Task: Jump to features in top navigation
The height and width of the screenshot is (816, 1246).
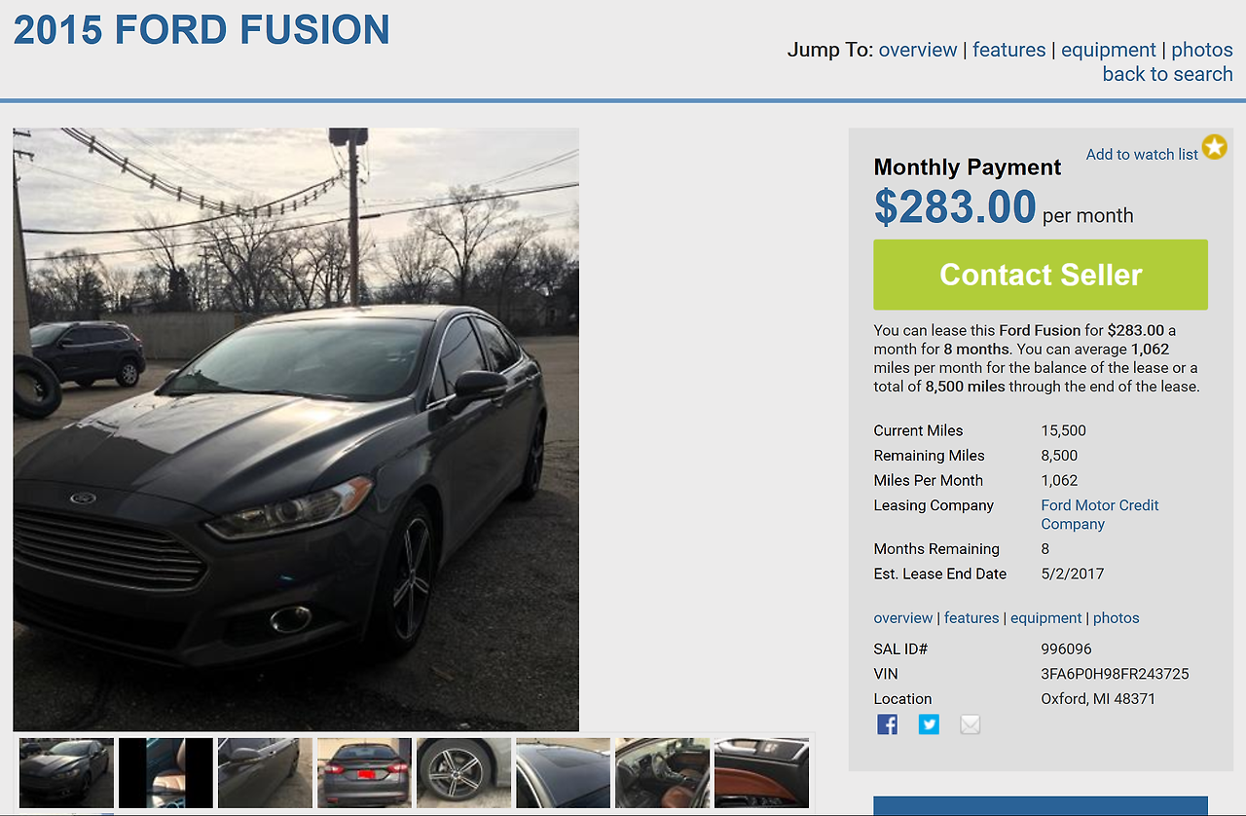Action: pos(1008,50)
